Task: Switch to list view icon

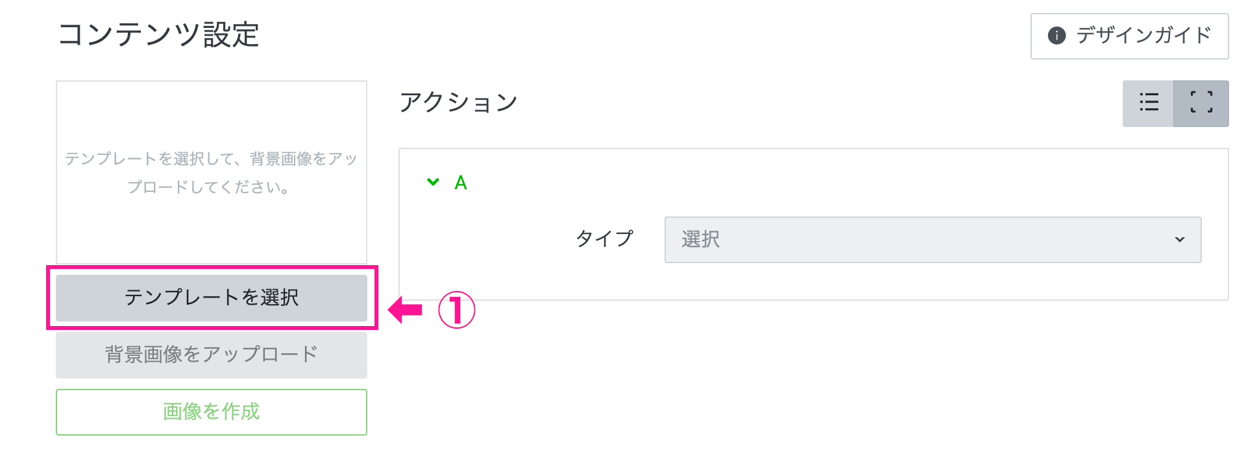Action: tap(1148, 103)
